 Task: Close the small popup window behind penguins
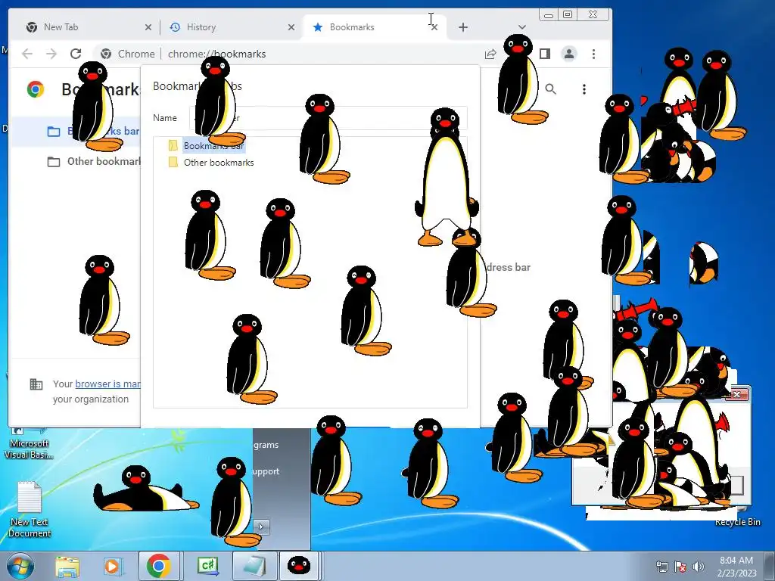[736, 394]
